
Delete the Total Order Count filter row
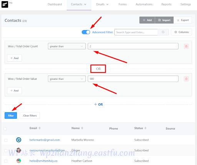186,46
